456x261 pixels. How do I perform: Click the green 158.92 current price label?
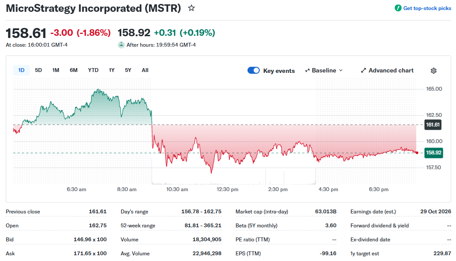pos(434,153)
